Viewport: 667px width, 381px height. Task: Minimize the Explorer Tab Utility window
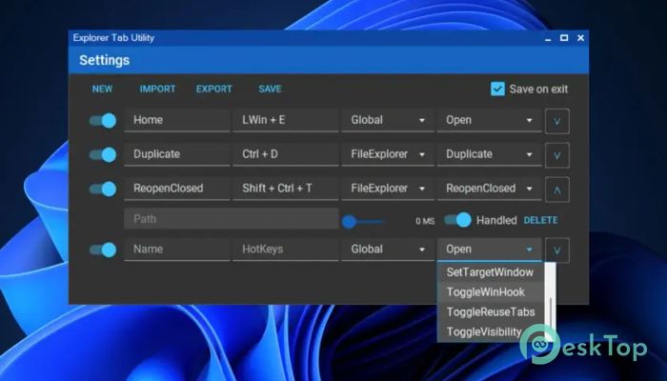(548, 38)
